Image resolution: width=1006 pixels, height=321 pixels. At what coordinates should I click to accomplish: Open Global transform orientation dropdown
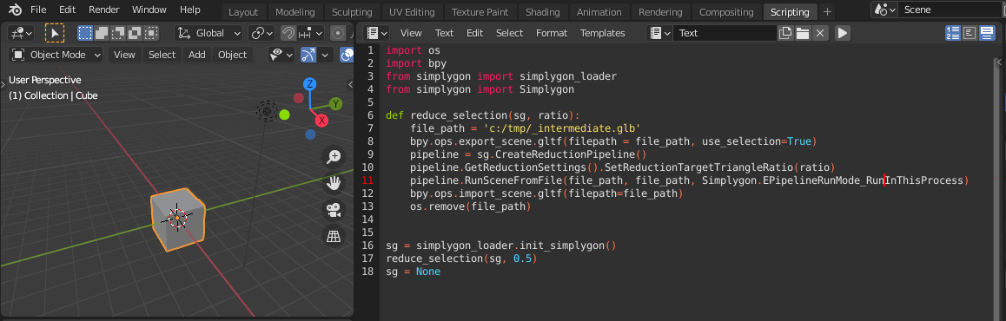[209, 33]
